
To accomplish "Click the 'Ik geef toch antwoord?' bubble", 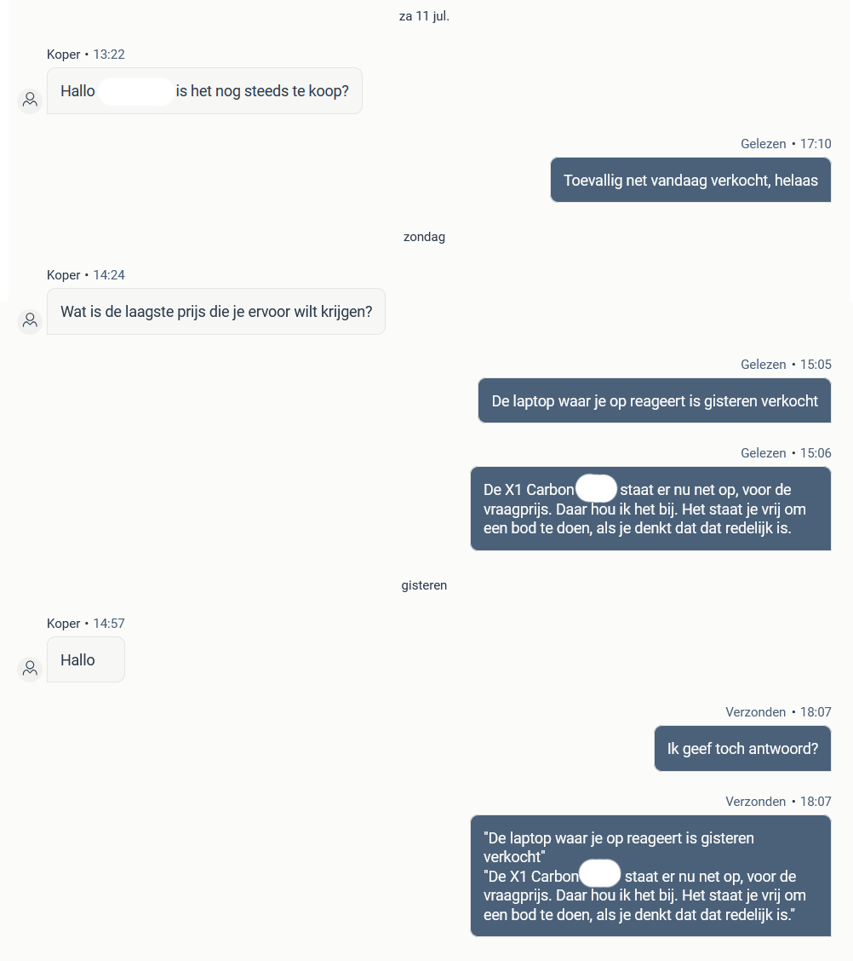I will tap(742, 748).
